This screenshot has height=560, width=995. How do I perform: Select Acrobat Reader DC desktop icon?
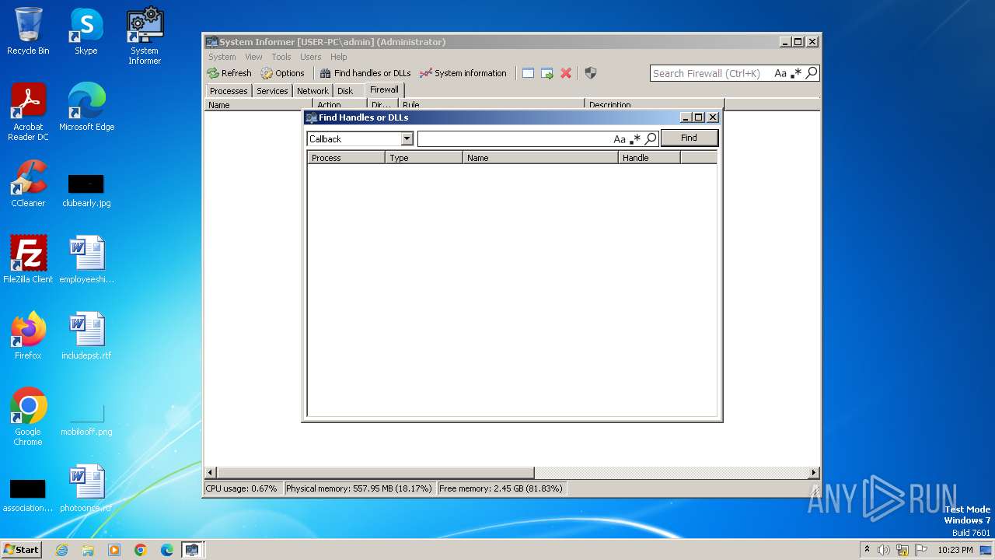[28, 112]
